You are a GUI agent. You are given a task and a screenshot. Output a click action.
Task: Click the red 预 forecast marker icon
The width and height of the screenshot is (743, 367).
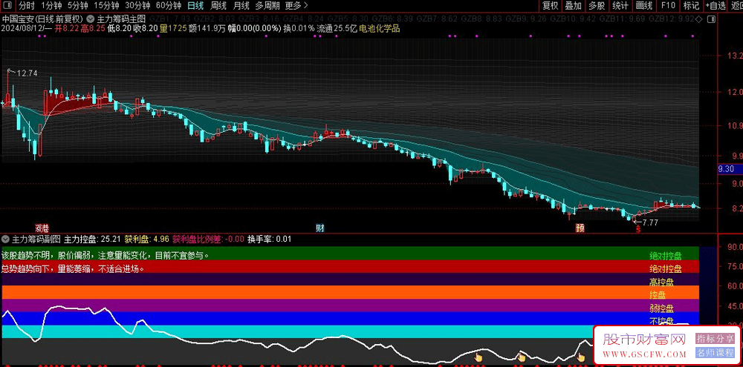pyautogui.click(x=580, y=228)
